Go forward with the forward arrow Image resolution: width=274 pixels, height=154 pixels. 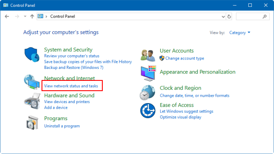[x=17, y=16]
